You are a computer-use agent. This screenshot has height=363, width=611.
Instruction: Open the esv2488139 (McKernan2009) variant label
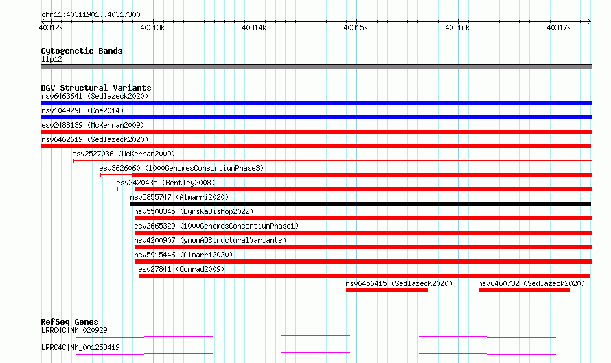[93, 125]
